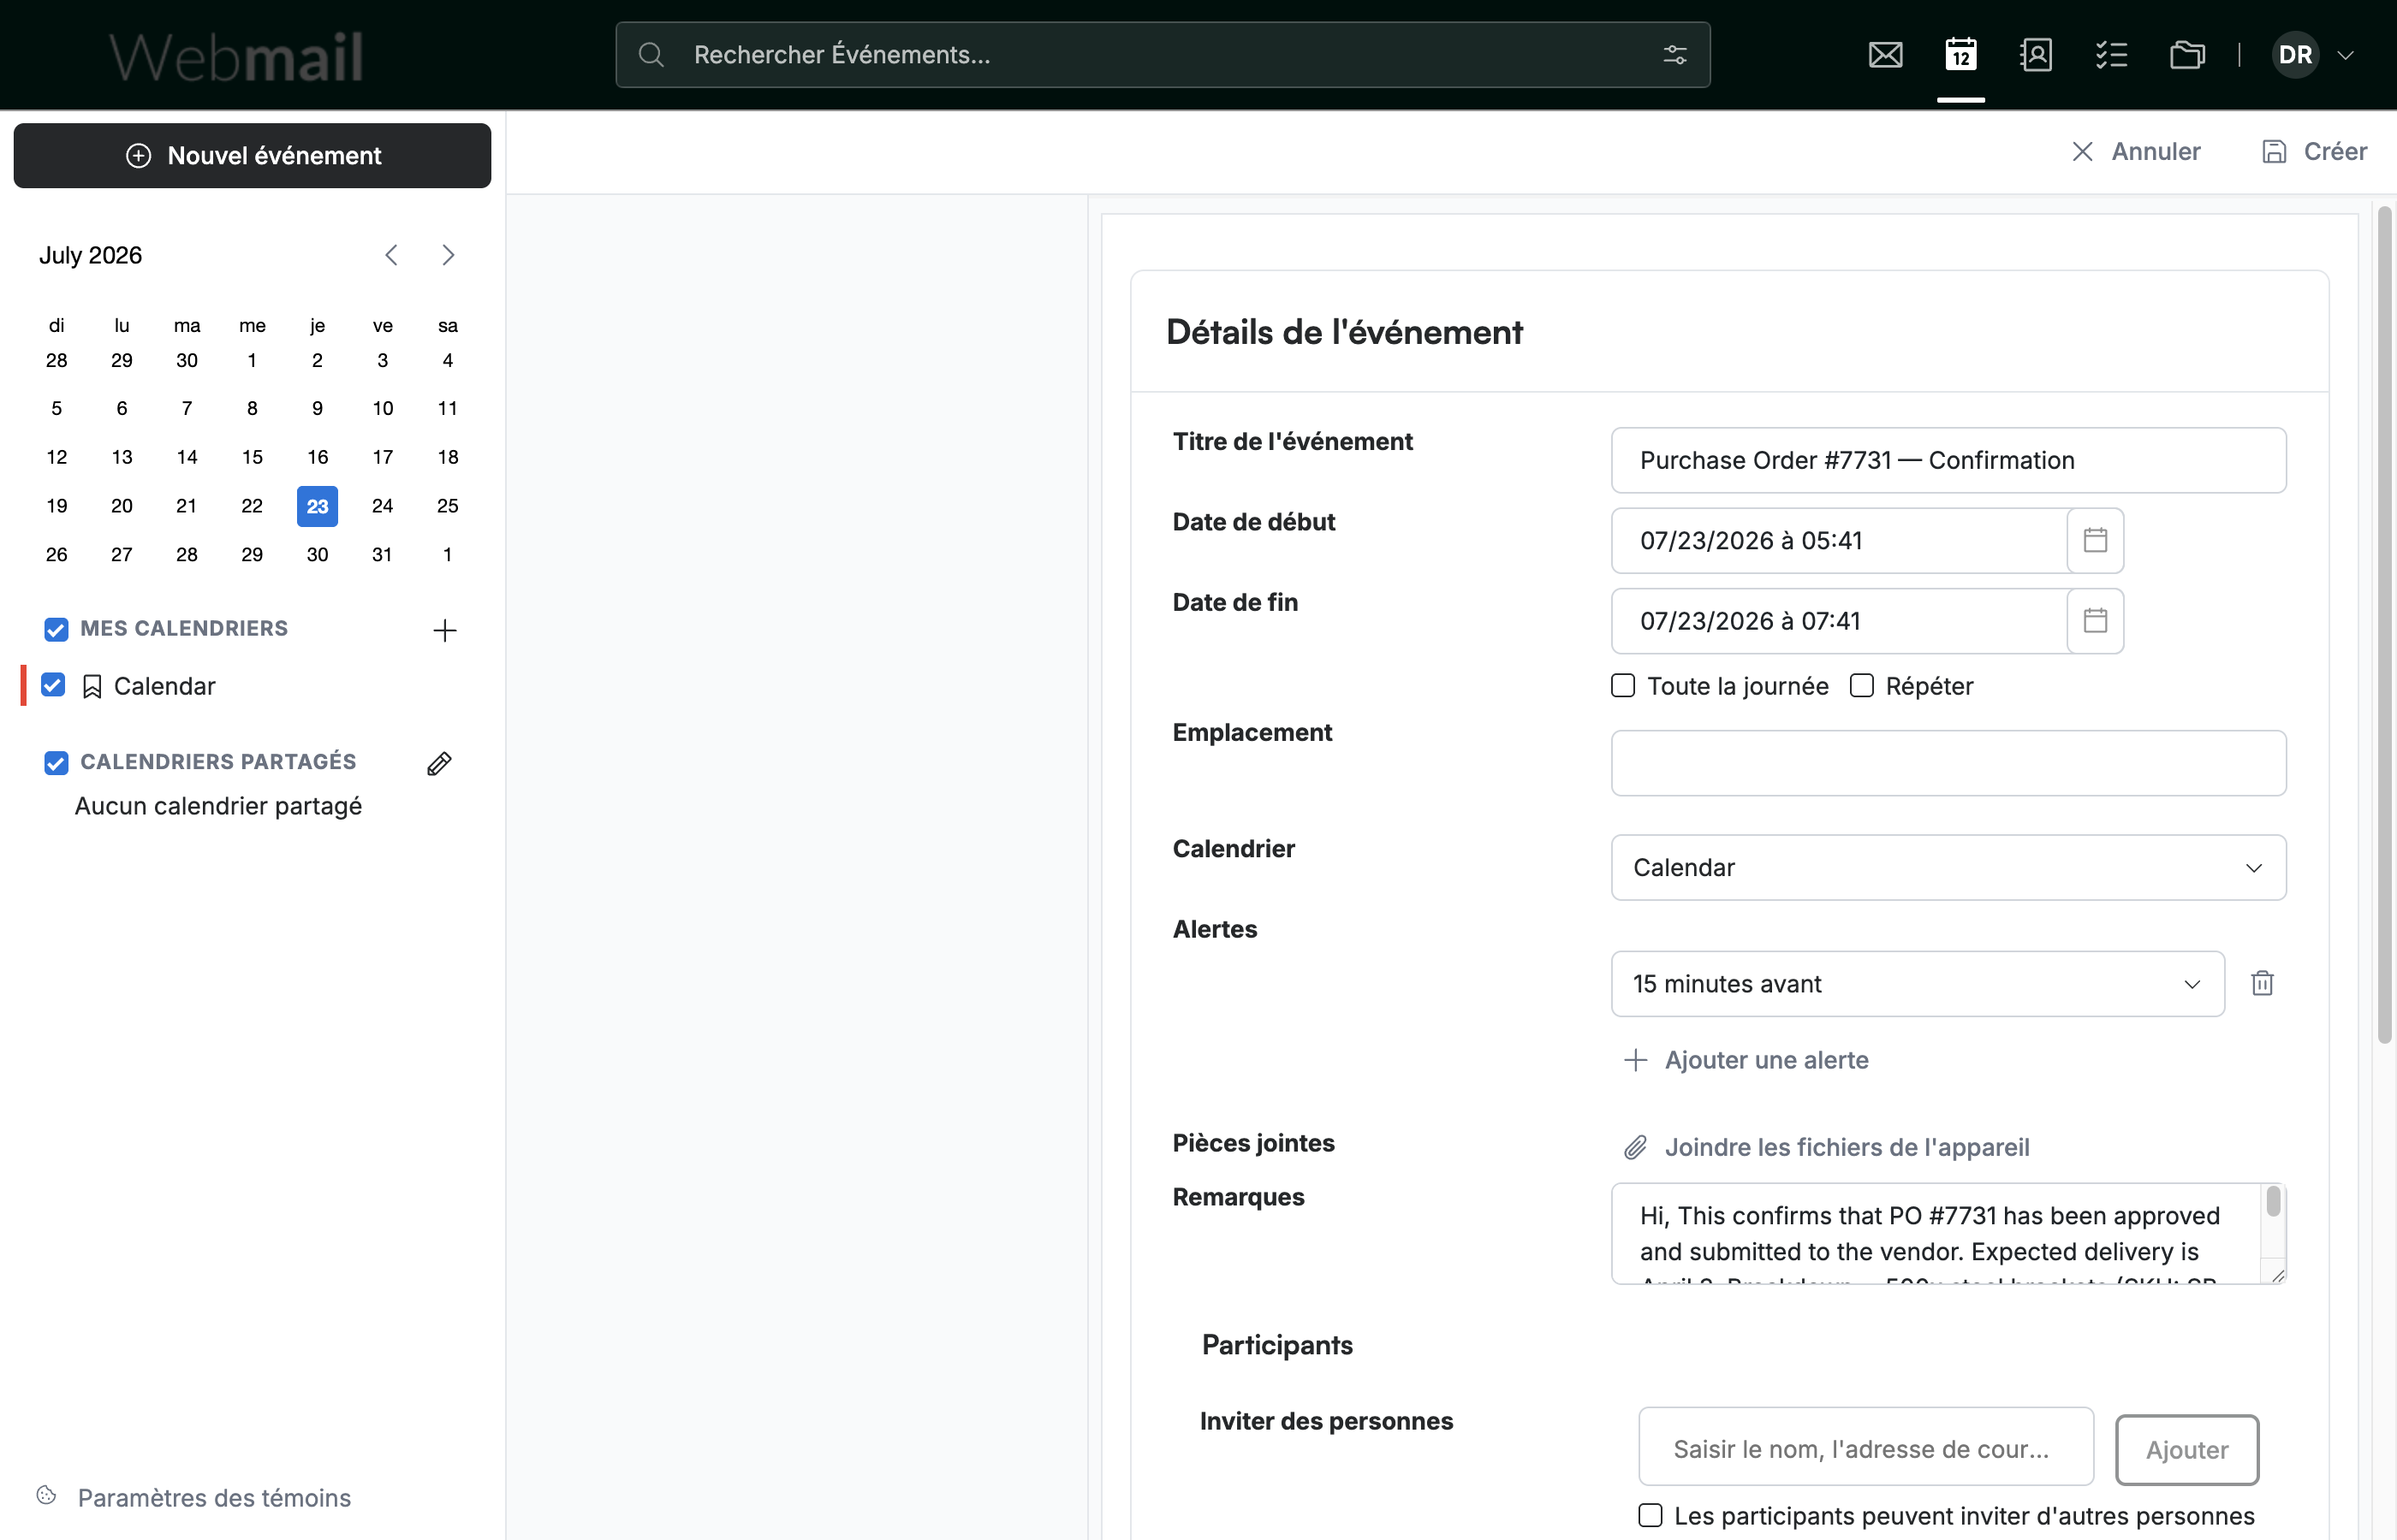The image size is (2397, 1540).
Task: Toggle CALENDRIERS PARTAGÉS checkbox
Action: pyautogui.click(x=56, y=763)
